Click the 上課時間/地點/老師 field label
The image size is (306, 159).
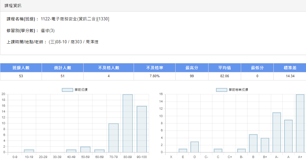tap(26, 42)
